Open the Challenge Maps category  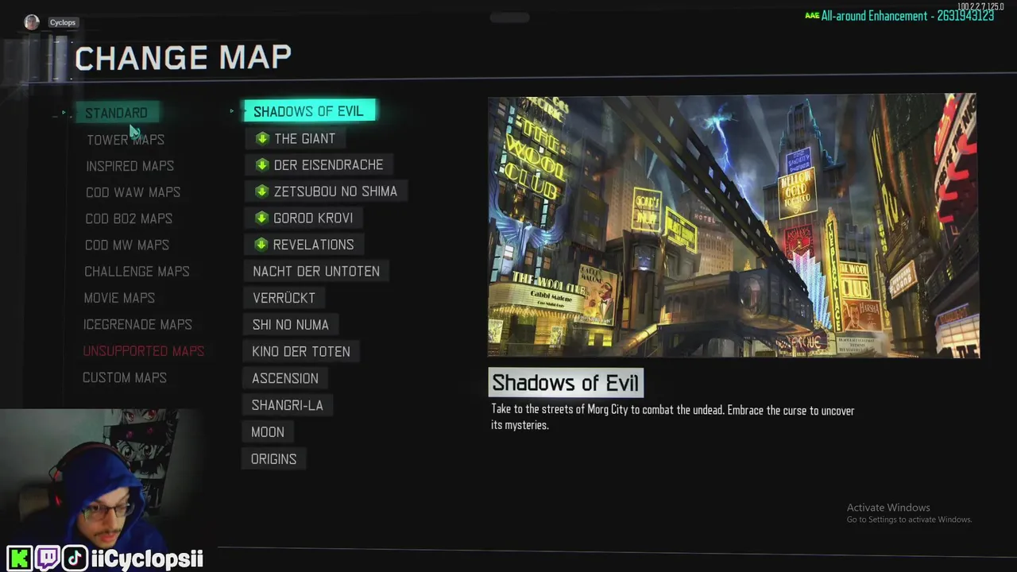[x=137, y=272]
